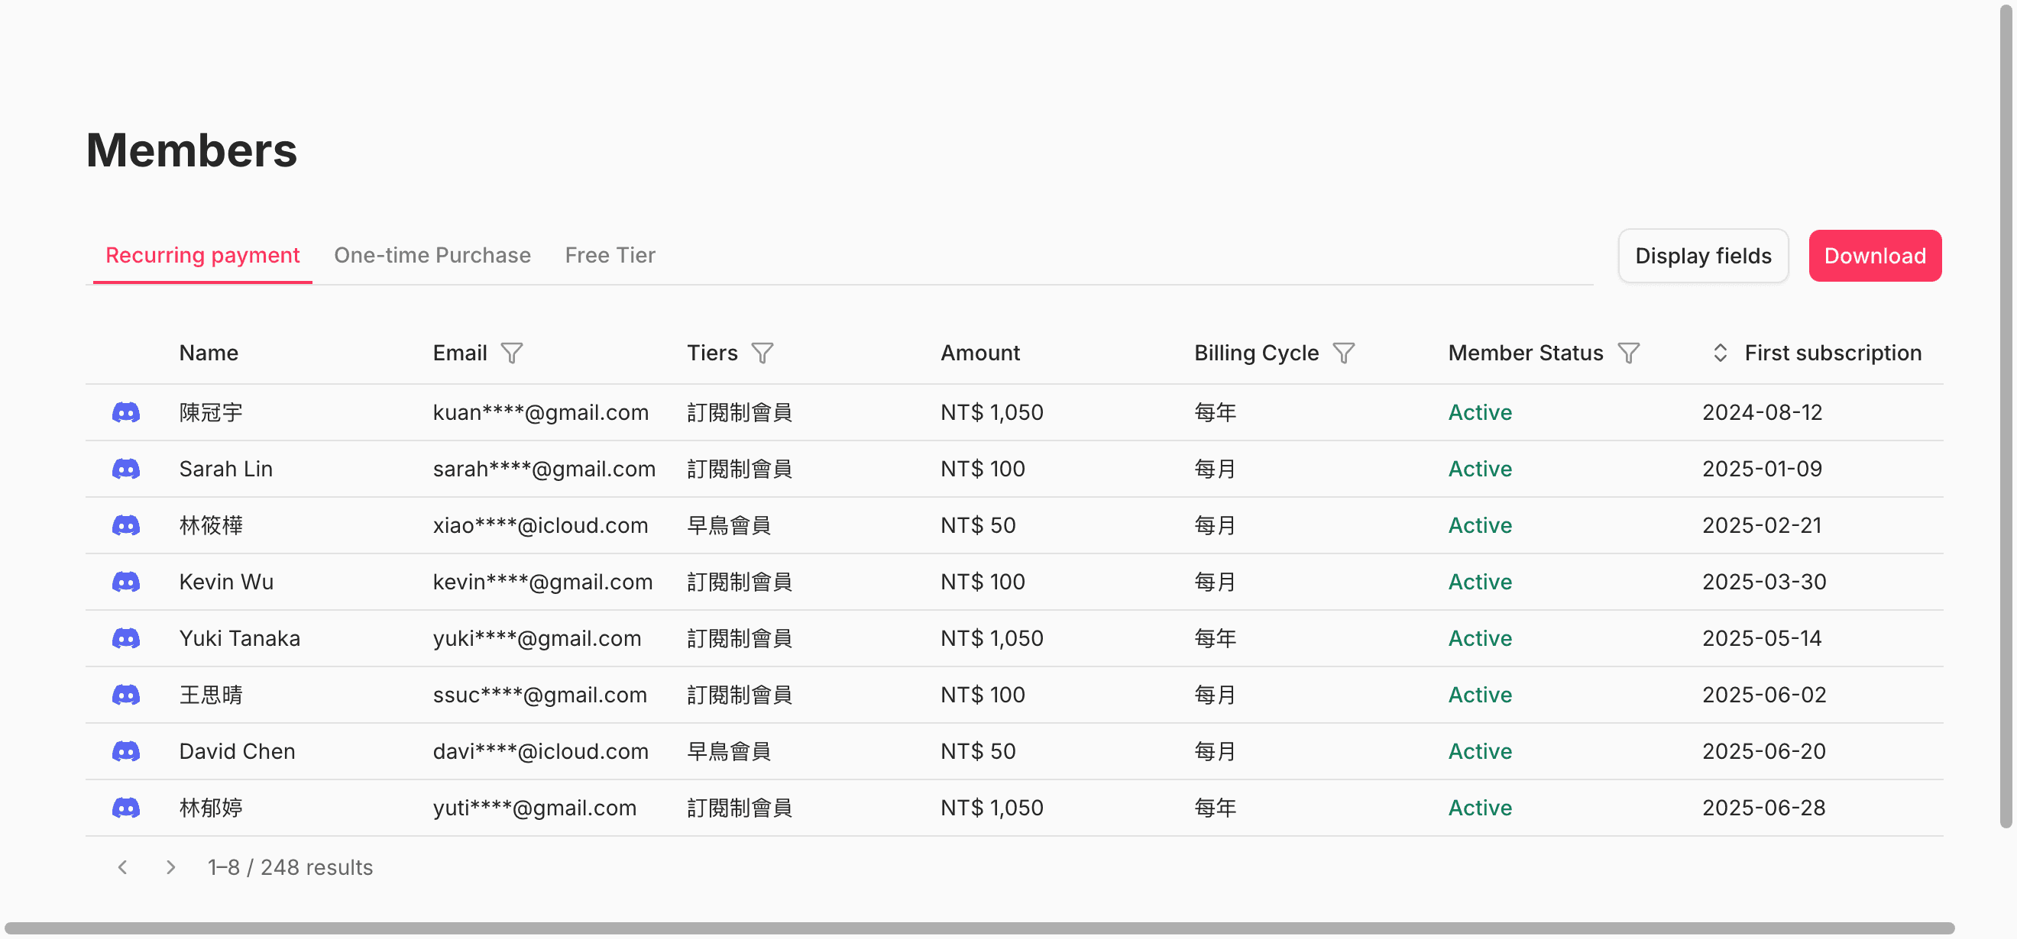Viewport: 2017px width, 939px height.
Task: Select the name David Chen
Action: (x=238, y=751)
